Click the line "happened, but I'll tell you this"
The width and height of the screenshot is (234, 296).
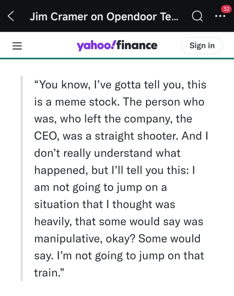(x=114, y=170)
